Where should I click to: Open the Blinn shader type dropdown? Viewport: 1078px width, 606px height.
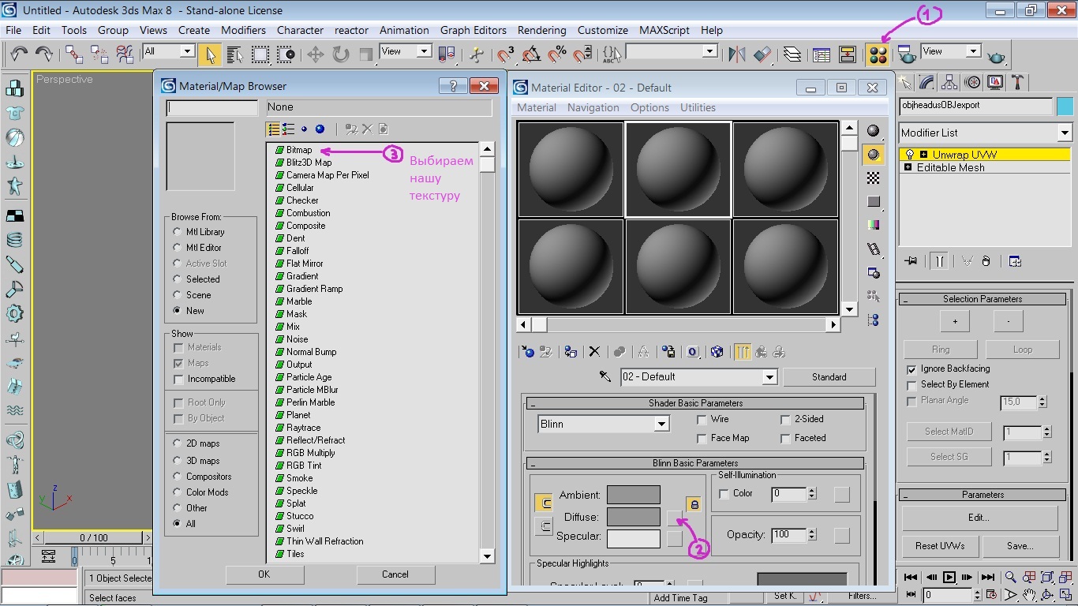point(661,425)
